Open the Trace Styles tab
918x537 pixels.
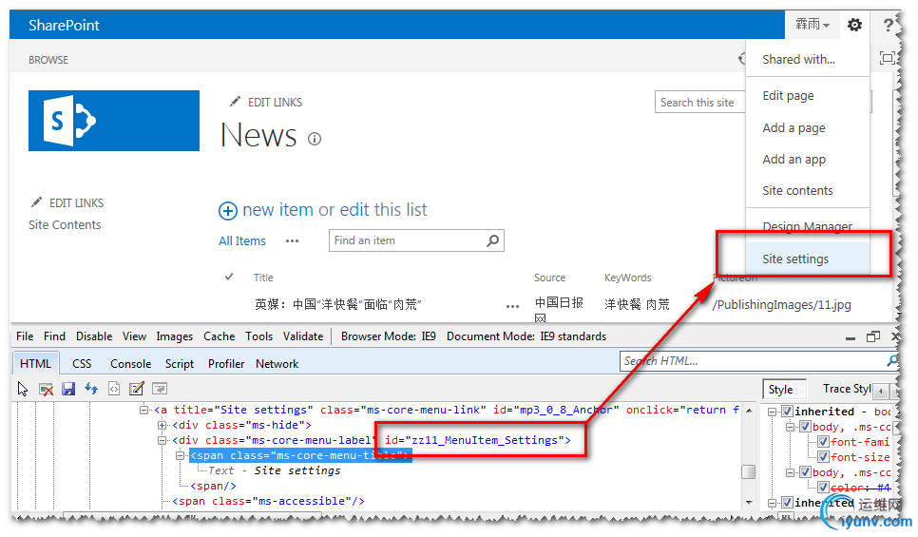tap(847, 389)
